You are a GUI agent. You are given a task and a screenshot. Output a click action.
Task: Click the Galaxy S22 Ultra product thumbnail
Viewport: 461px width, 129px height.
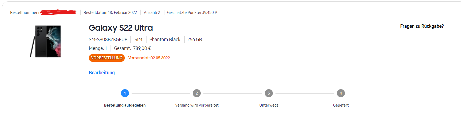coord(46,41)
